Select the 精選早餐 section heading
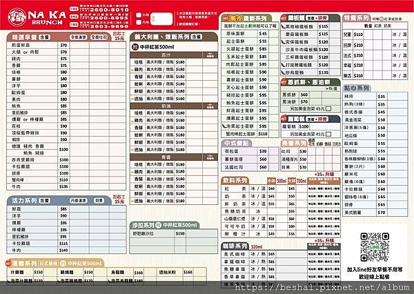Screen dimensions: 414x294 (x=24, y=37)
